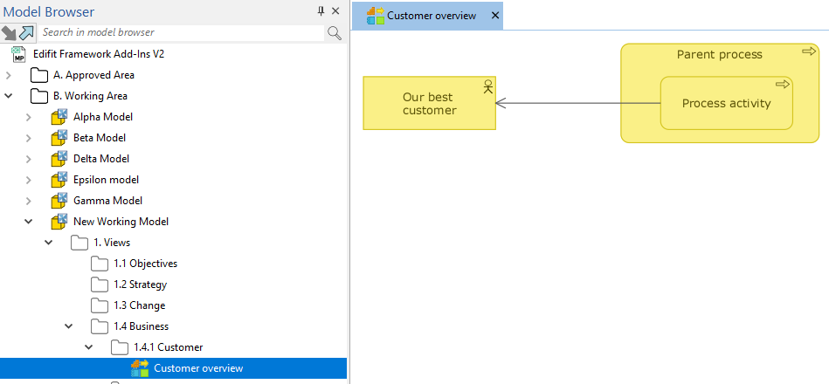Collapse the 1.4 Business folder
Image resolution: width=829 pixels, height=384 pixels.
(x=69, y=326)
